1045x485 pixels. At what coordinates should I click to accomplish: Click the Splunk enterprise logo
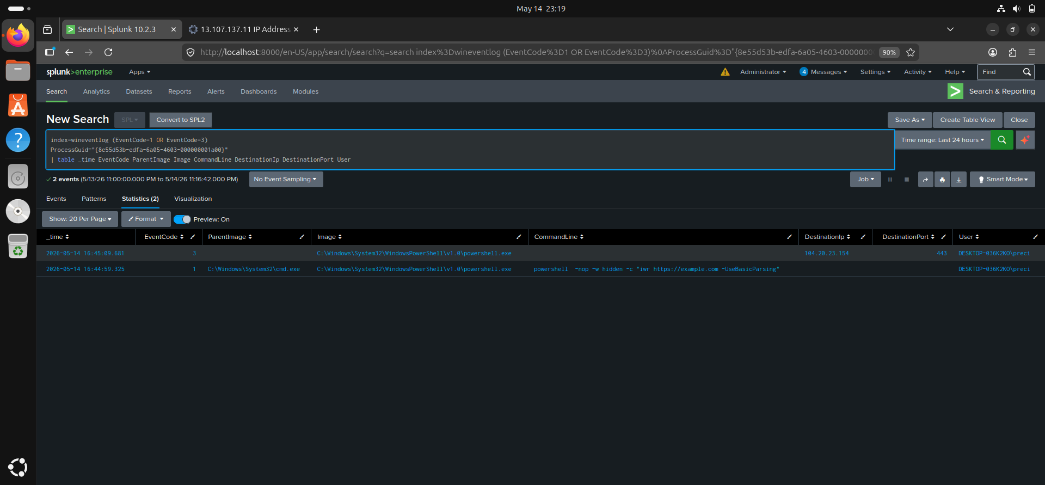[79, 72]
